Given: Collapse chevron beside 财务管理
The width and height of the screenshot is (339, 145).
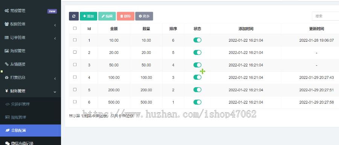Looking at the screenshot, I should [x=55, y=92].
